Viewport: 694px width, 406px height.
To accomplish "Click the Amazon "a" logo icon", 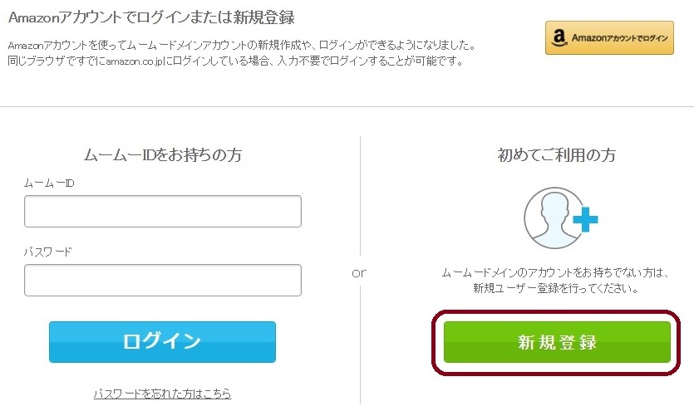I will tap(559, 37).
